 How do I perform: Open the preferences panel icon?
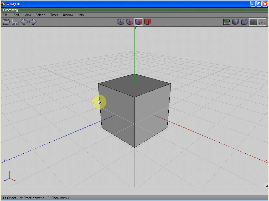(226, 22)
